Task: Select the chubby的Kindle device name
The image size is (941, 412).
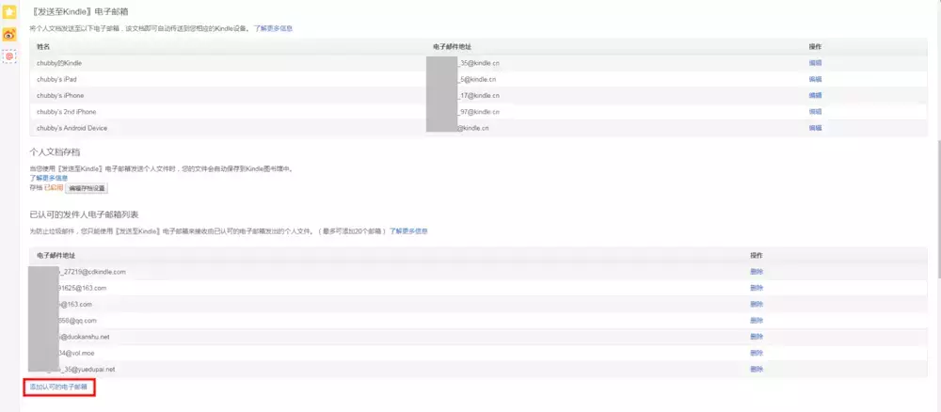Action: tap(58, 63)
